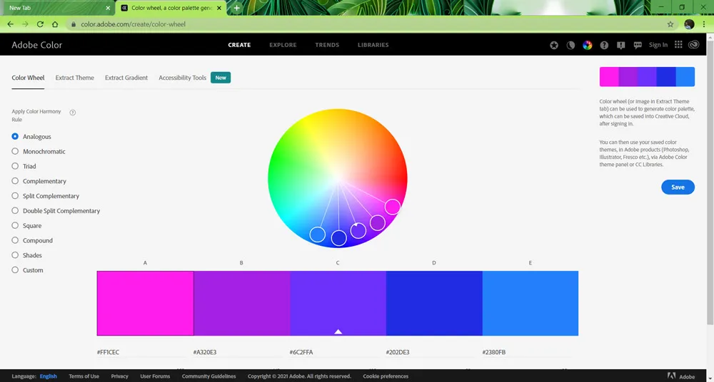Screen dimensions: 714x382
Task: Open Chrome three-dot menu
Action: coord(704,24)
